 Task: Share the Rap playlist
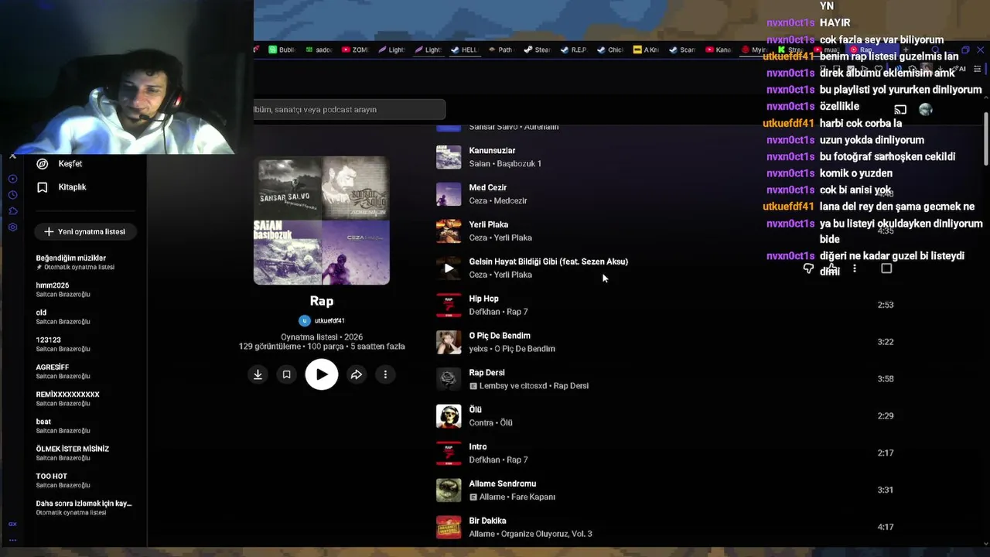coord(357,374)
